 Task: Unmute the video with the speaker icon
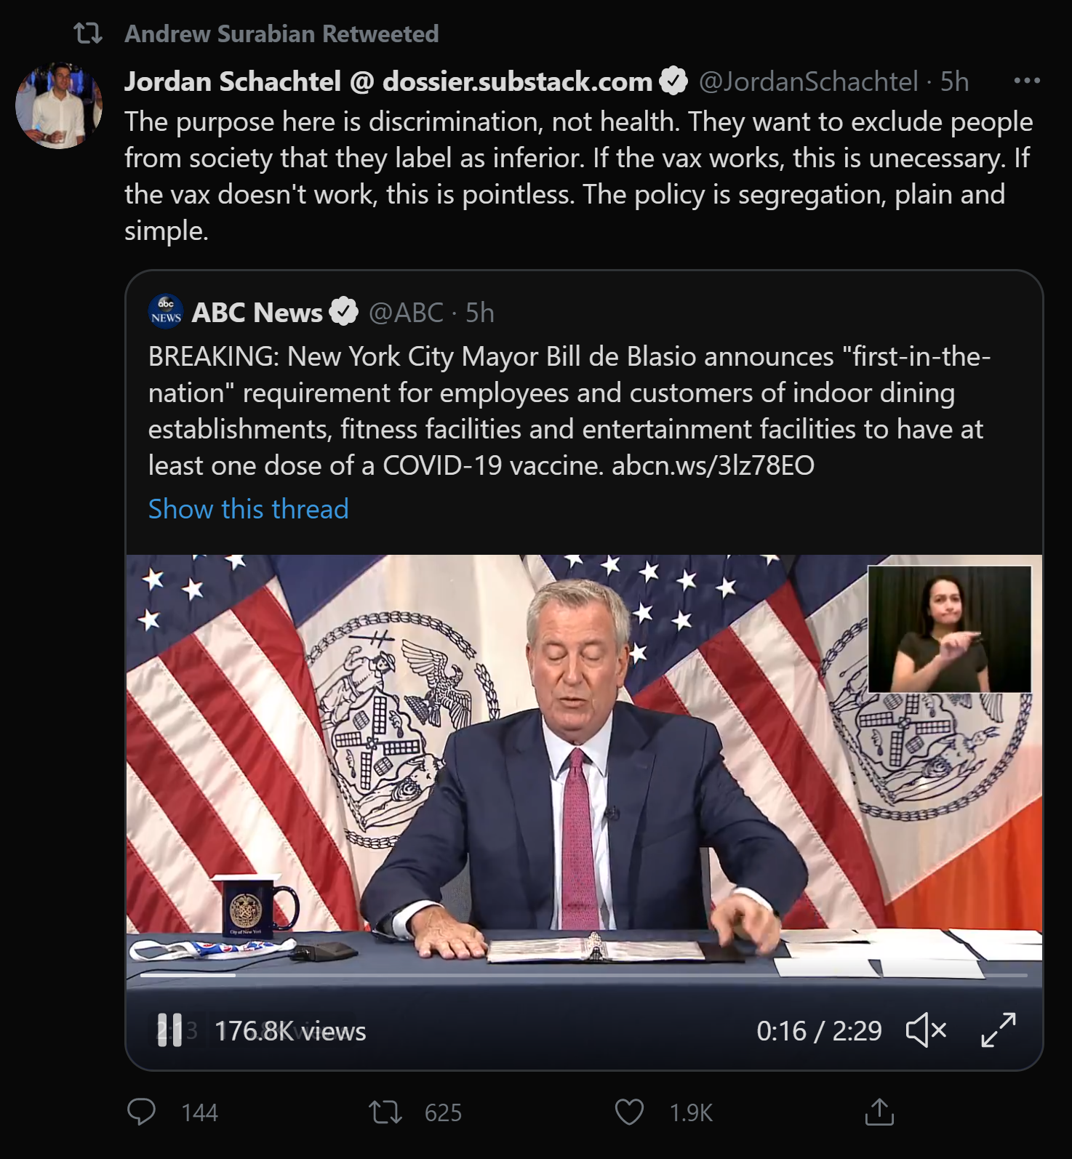(926, 1030)
